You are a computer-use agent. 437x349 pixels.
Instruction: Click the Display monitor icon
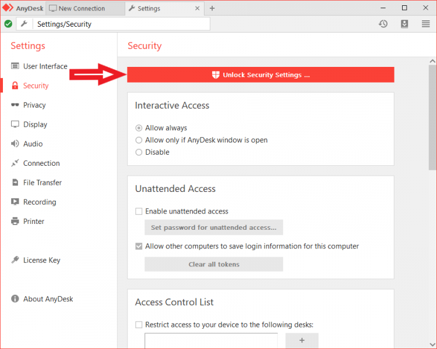(x=15, y=124)
